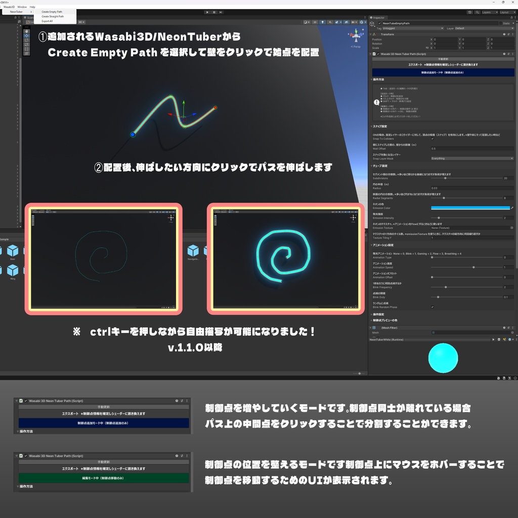Click the blue 制御点追加モード中 button in Inspector
This screenshot has height=518, width=518.
(443, 72)
